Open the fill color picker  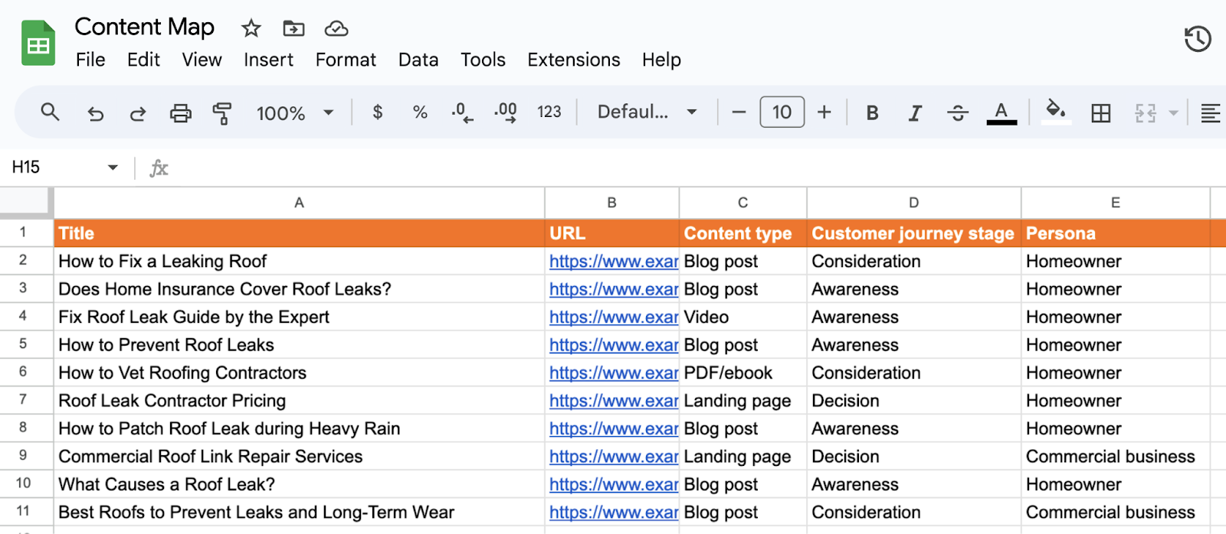coord(1056,112)
